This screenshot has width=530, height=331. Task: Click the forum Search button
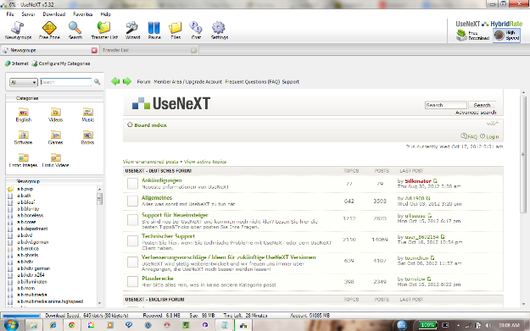coord(482,105)
